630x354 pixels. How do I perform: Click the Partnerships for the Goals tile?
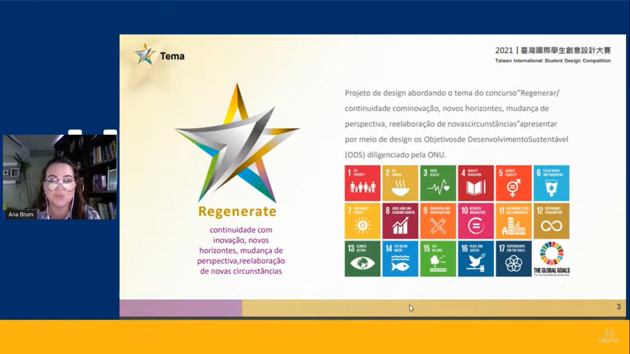[x=513, y=259]
